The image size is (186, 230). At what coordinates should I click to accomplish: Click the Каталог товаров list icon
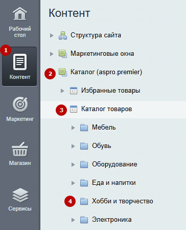(x=74, y=109)
